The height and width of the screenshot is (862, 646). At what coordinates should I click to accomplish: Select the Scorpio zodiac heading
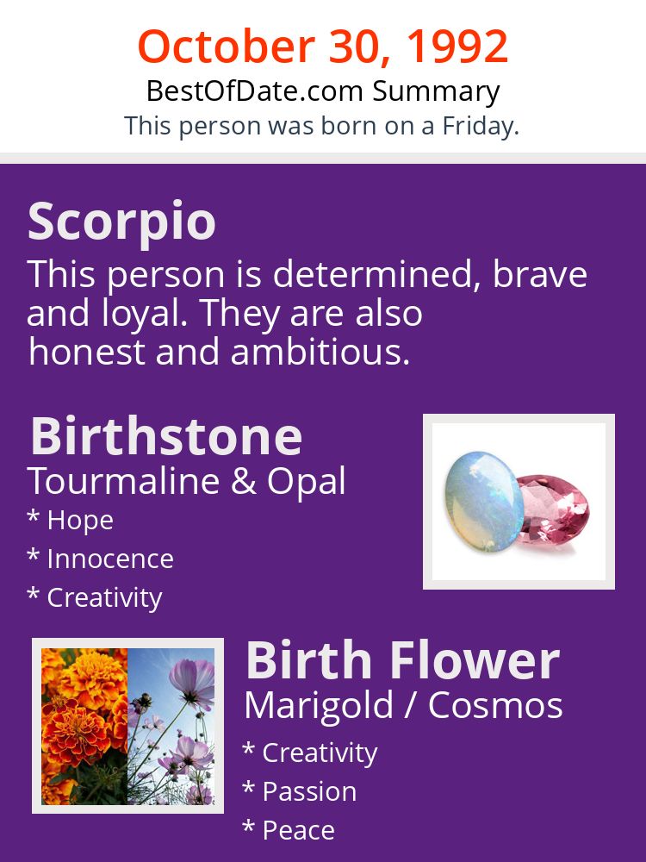(x=121, y=222)
